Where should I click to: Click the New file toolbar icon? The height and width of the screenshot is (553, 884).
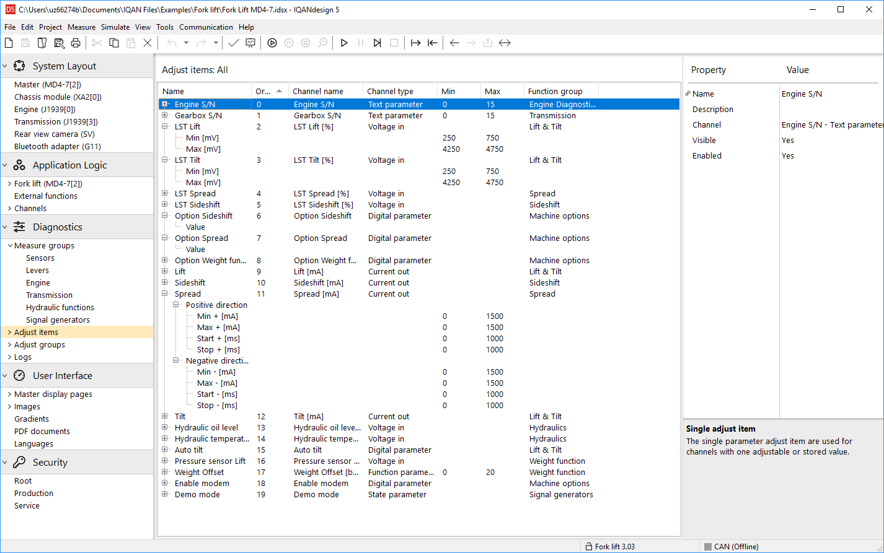pyautogui.click(x=9, y=43)
